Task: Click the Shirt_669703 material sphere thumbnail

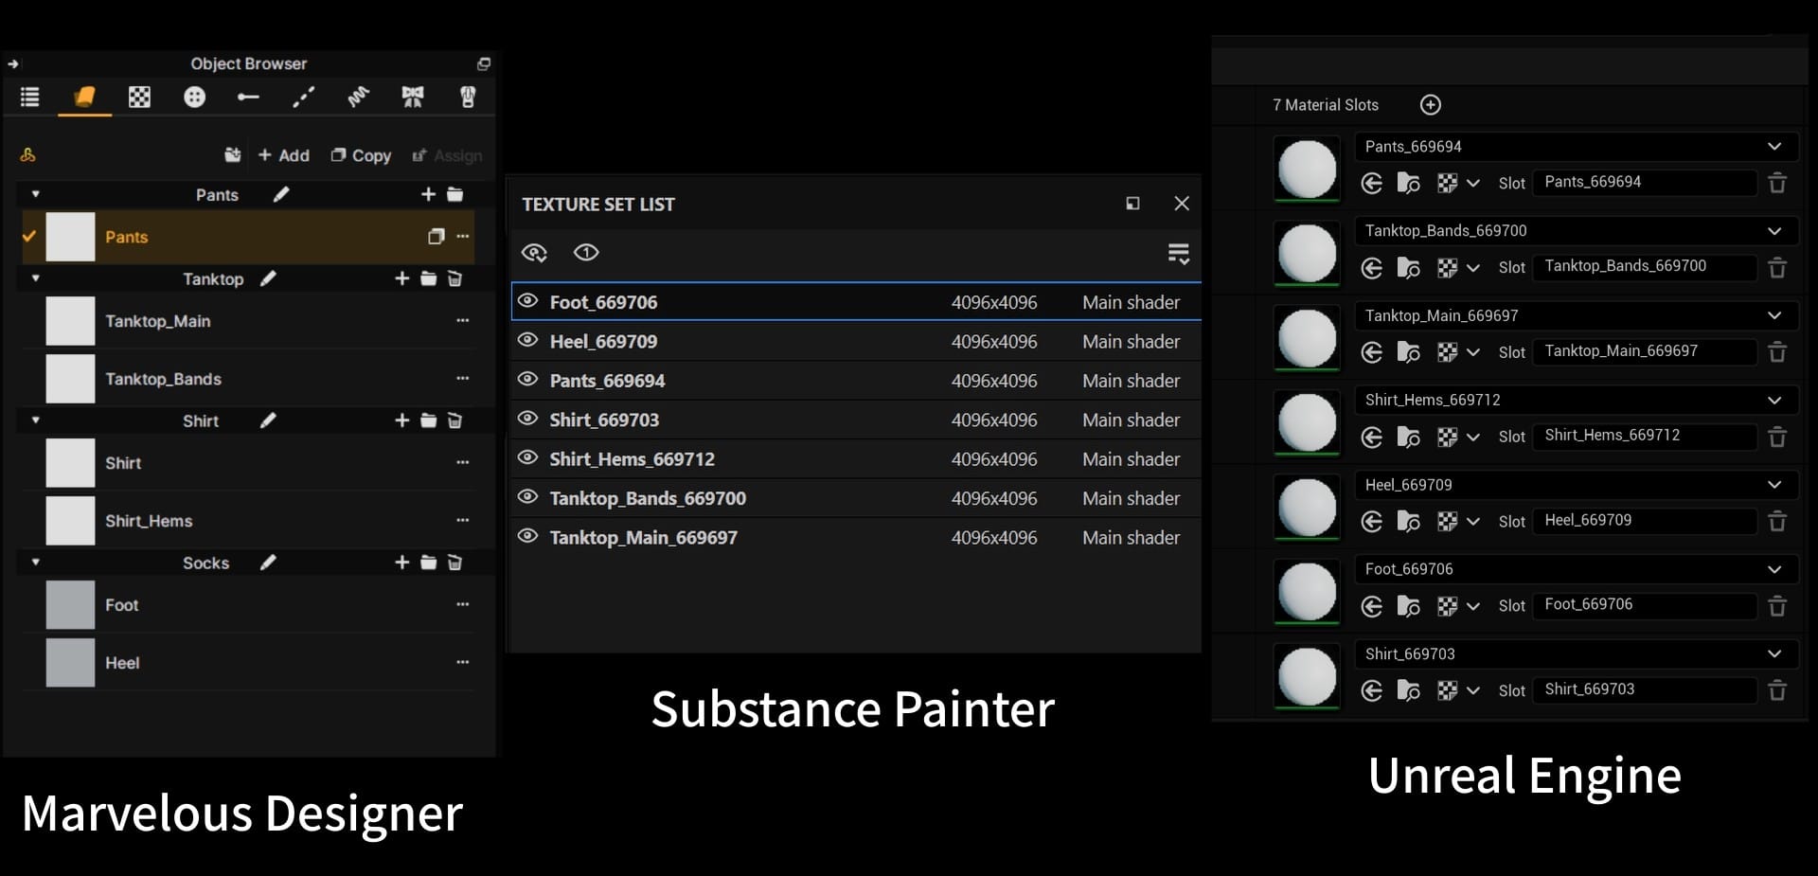Action: 1307,676
